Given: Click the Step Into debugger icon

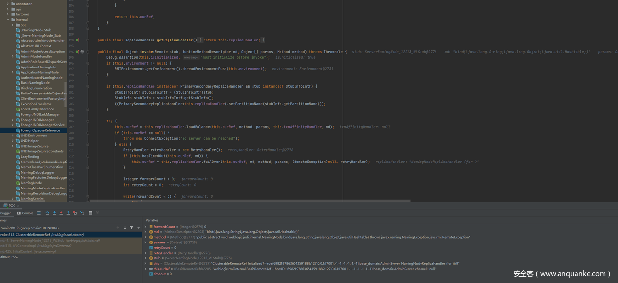Looking at the screenshot, I should 54,213.
